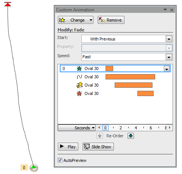182x174 pixels.
Task: Open the Seconds timeline zoom menu
Action: point(77,128)
